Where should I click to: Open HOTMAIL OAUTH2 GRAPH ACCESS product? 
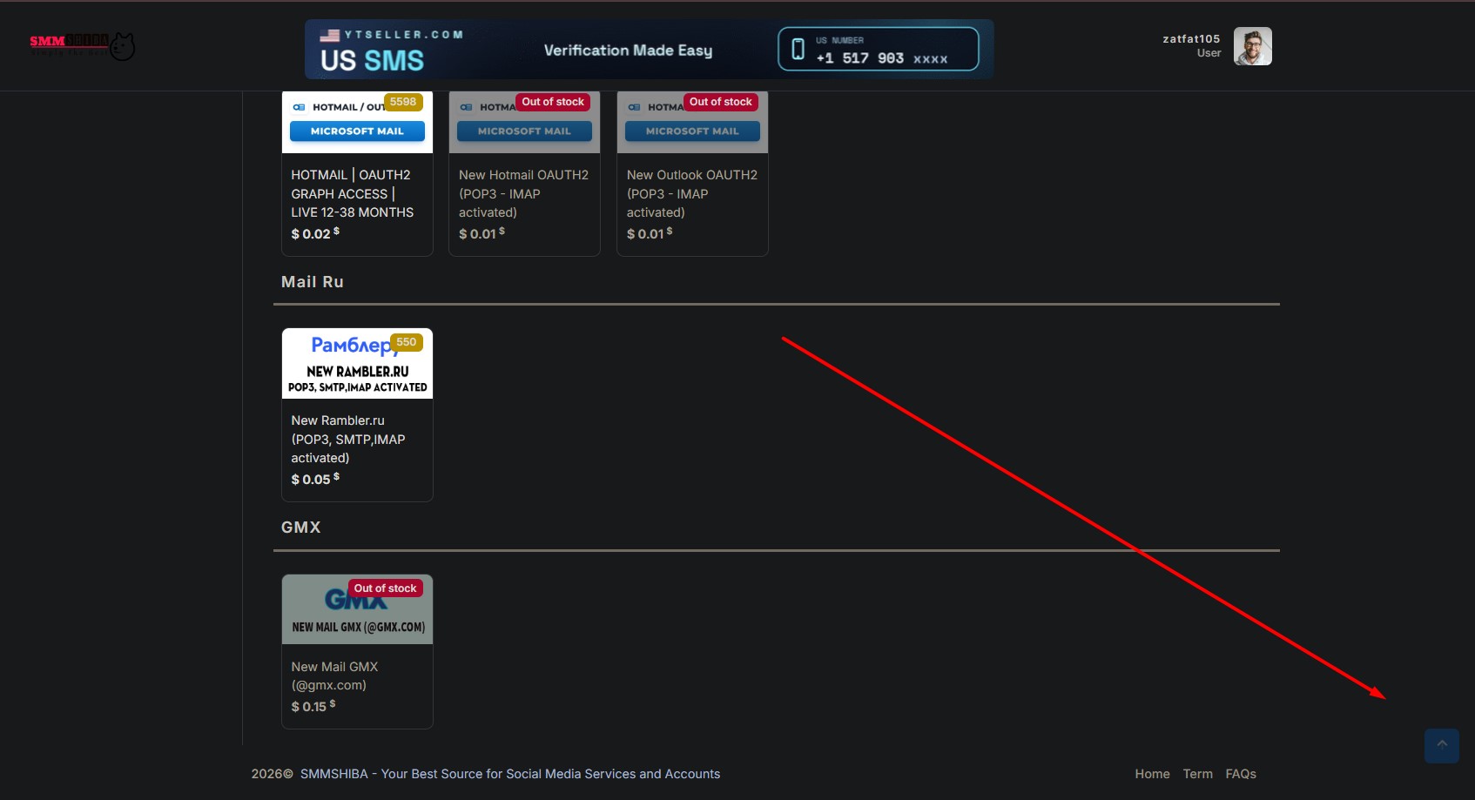pyautogui.click(x=352, y=193)
